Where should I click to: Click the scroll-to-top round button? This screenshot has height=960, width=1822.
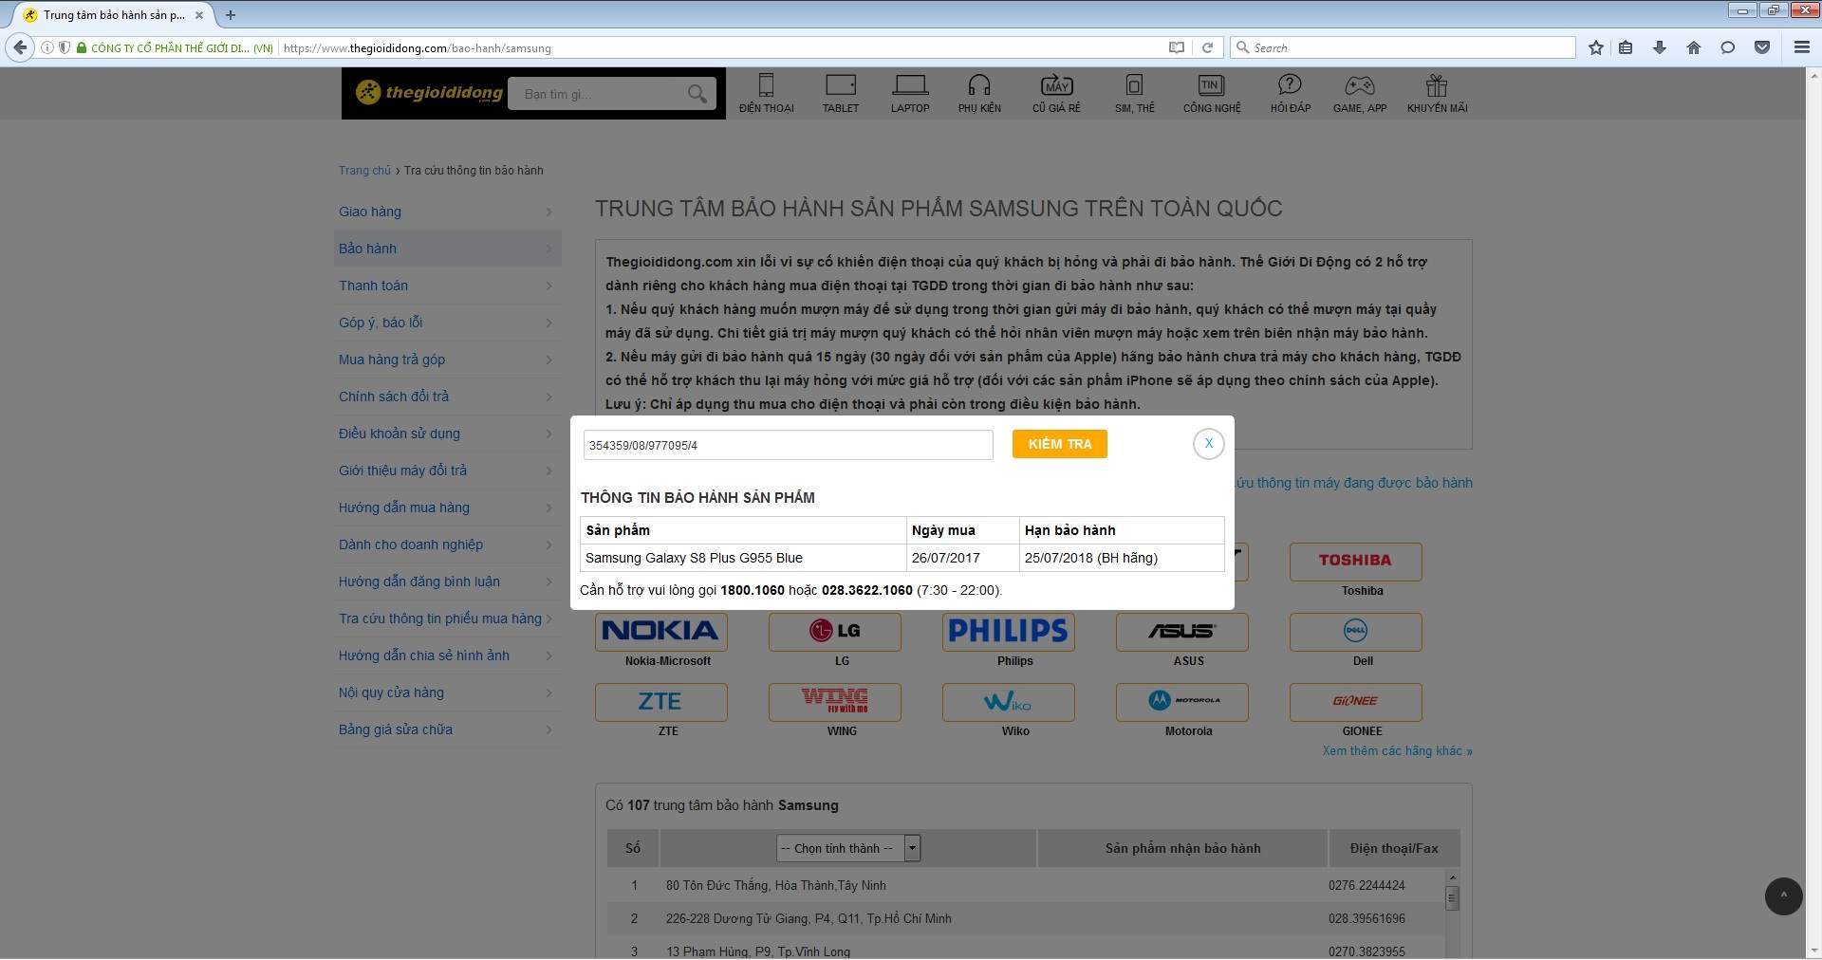coord(1783,895)
